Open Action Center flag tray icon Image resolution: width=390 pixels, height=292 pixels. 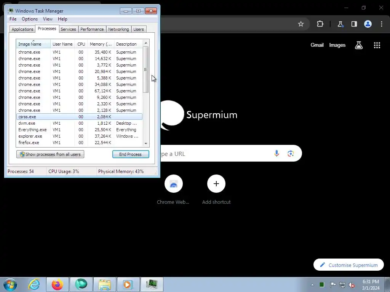coord(332,284)
